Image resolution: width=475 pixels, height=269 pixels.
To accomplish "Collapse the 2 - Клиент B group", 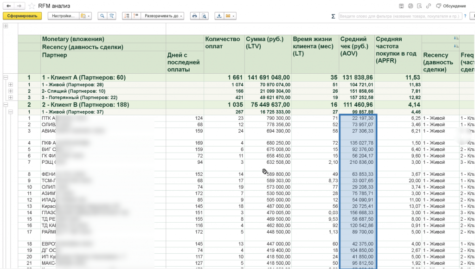I will click(x=6, y=105).
